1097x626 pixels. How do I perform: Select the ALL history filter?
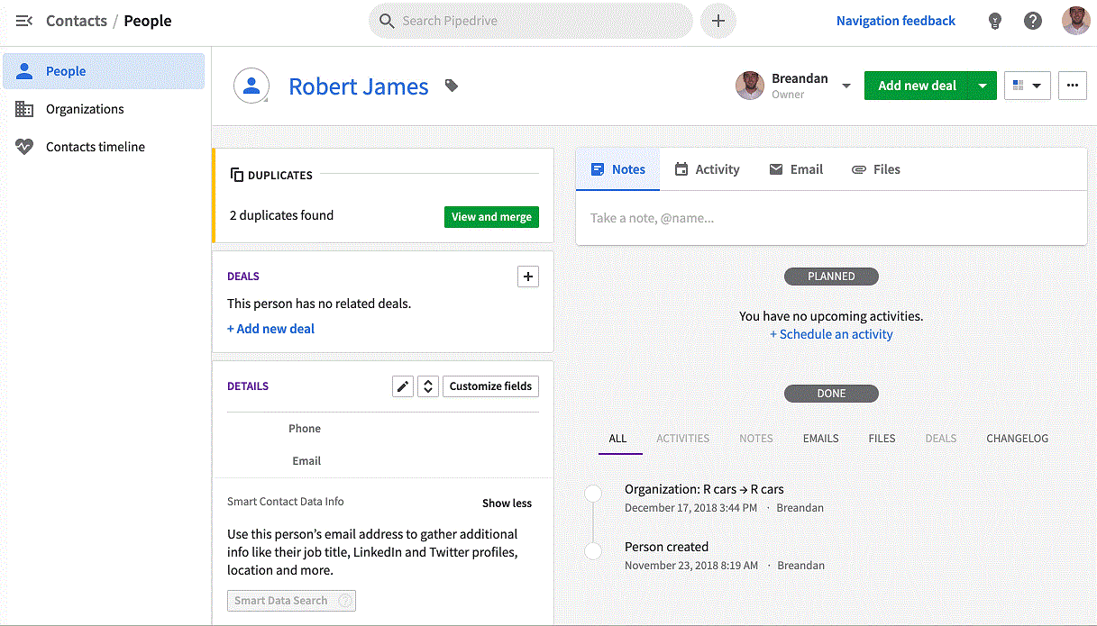tap(617, 439)
